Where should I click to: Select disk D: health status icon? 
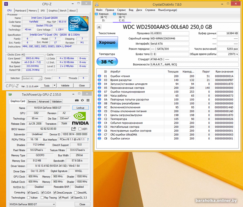[96, 14]
